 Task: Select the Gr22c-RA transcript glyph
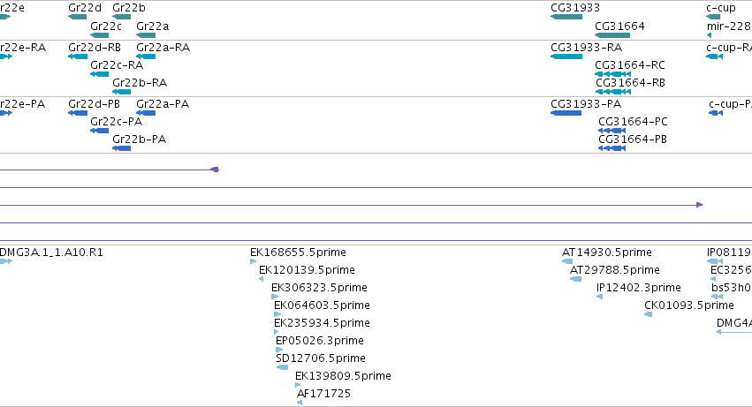click(99, 74)
